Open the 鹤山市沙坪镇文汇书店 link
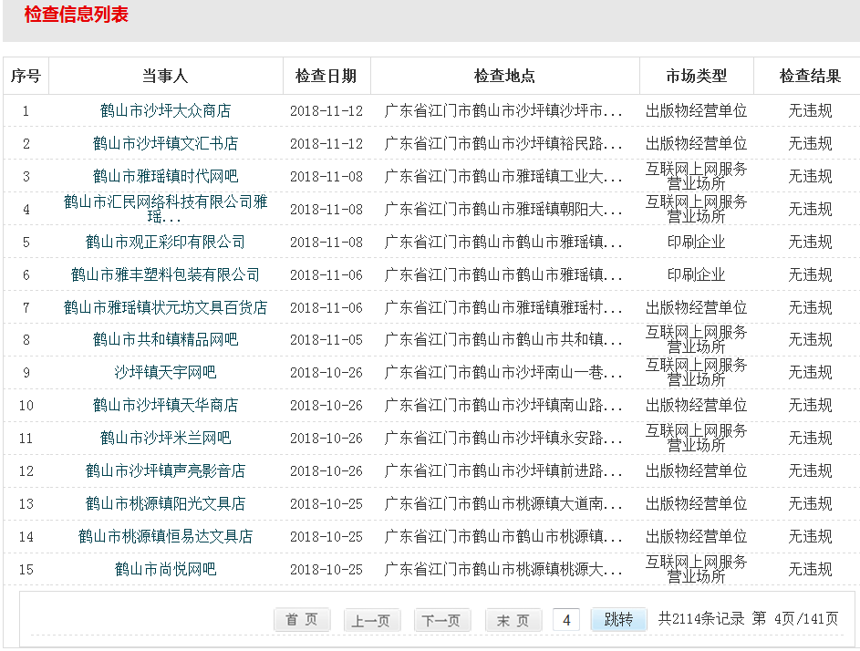 [x=165, y=143]
